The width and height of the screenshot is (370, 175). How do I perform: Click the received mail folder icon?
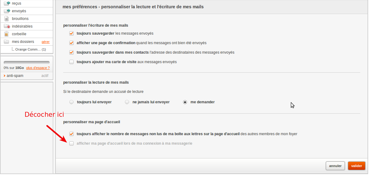point(6,3)
